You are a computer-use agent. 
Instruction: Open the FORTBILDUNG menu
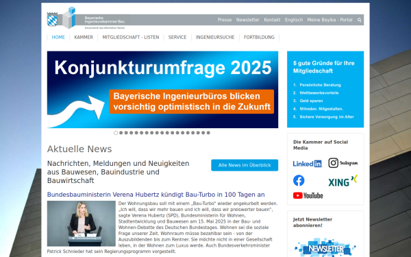(x=259, y=37)
